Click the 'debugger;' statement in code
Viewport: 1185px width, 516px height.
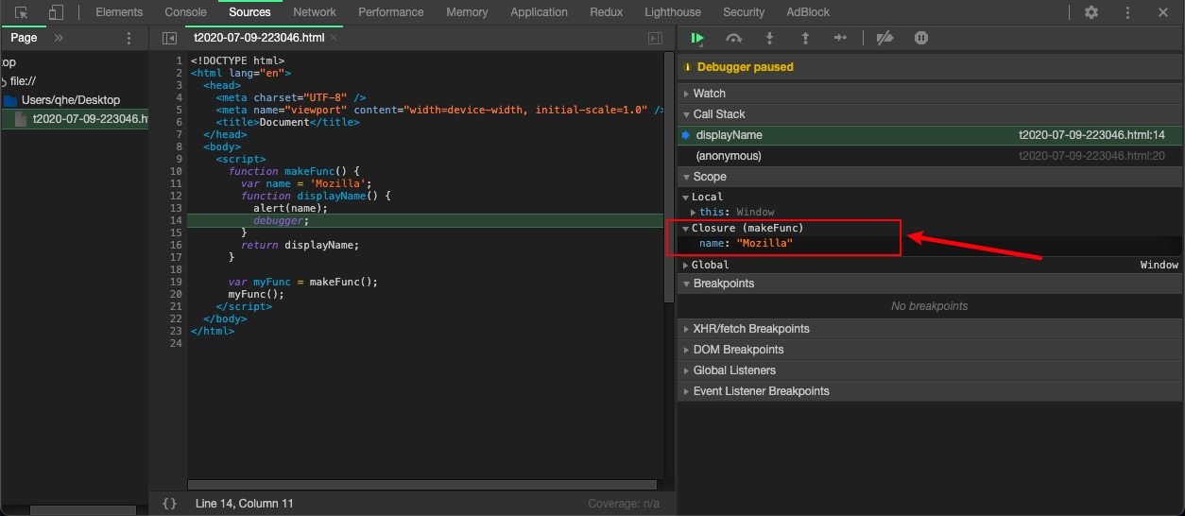pyautogui.click(x=281, y=220)
